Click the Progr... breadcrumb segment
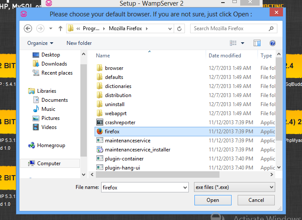The height and width of the screenshot is (220, 302). [91, 28]
